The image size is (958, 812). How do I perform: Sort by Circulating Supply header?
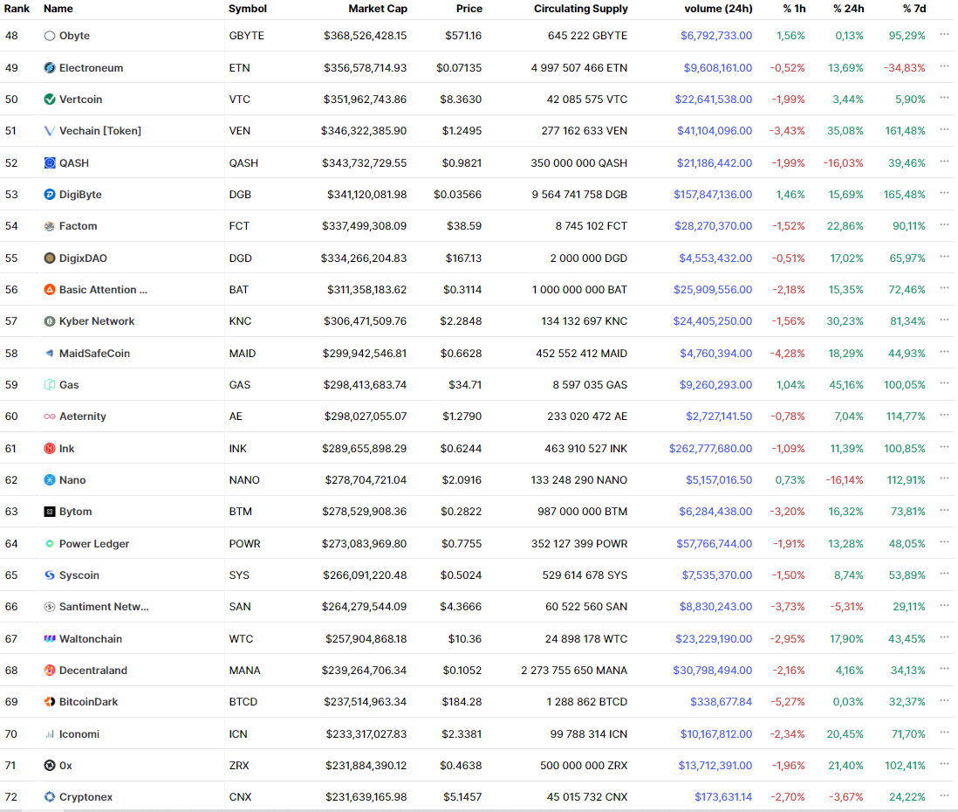tap(580, 9)
